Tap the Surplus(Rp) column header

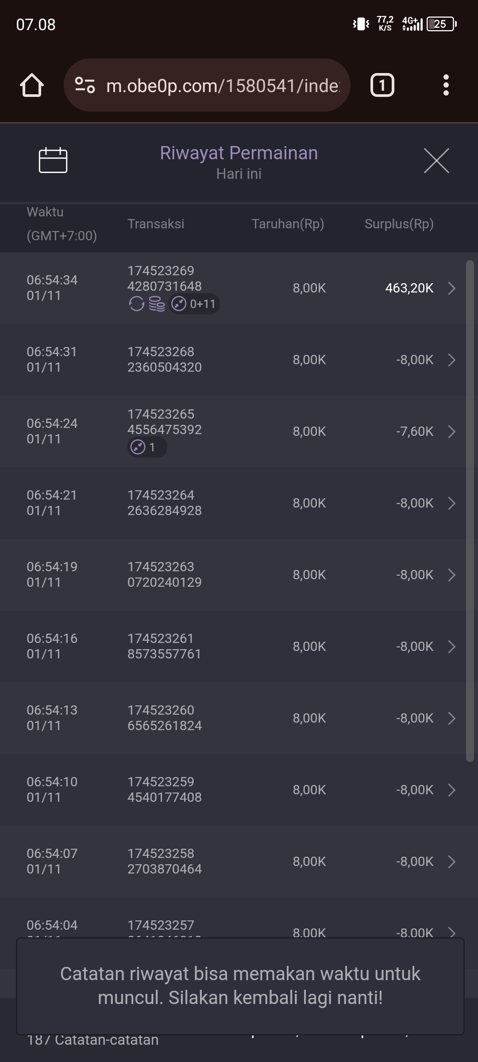point(399,224)
